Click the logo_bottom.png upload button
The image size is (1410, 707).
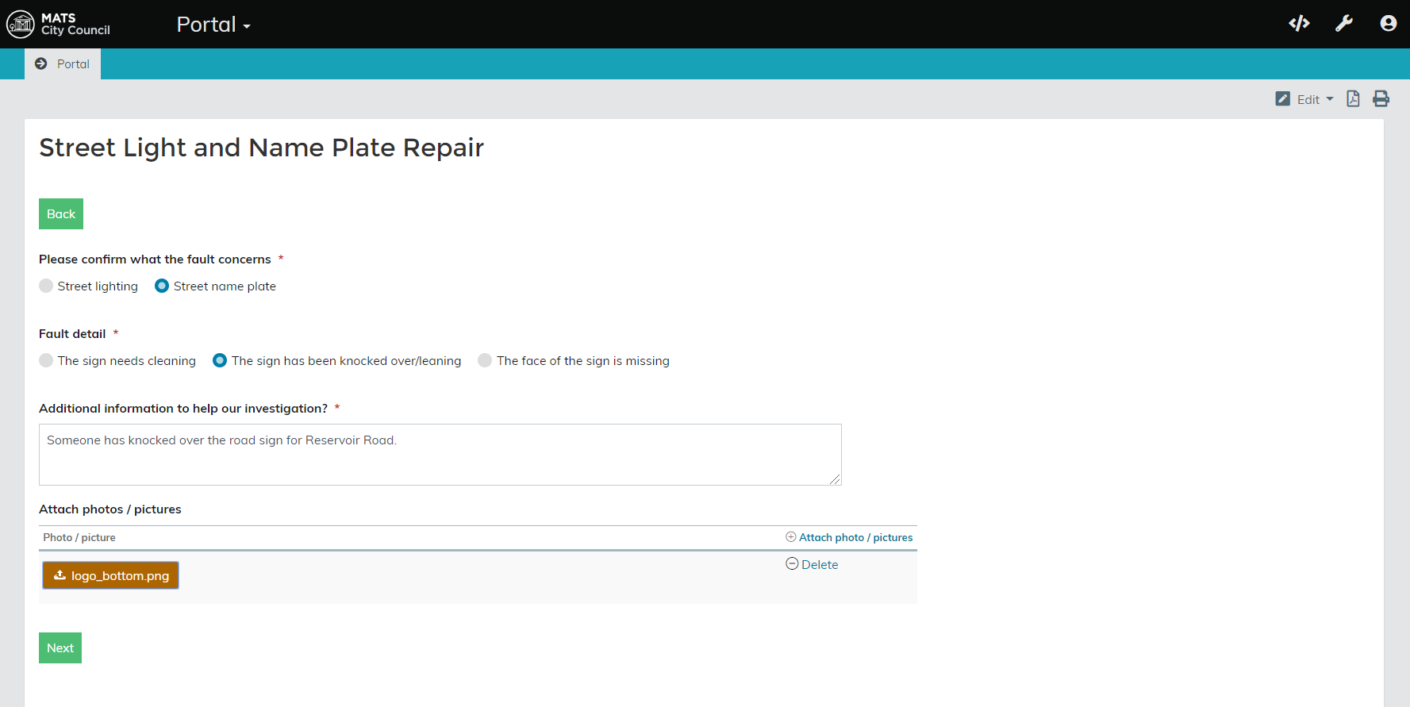click(x=110, y=575)
